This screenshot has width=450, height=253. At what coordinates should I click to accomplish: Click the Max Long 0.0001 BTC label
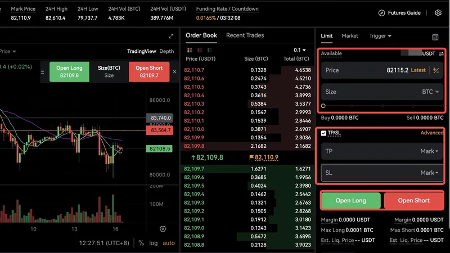tap(347, 230)
